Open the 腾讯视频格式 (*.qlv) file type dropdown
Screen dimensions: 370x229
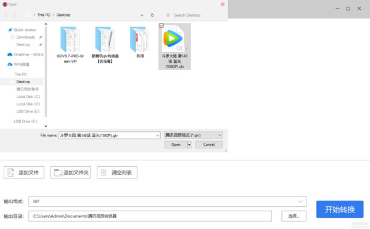click(x=193, y=135)
